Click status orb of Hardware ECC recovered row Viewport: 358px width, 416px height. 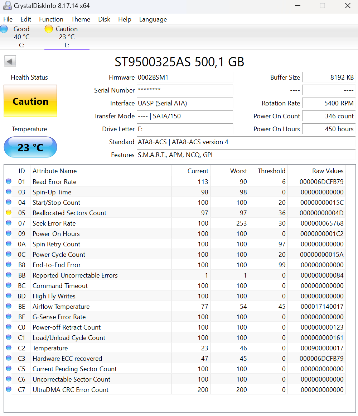9,358
